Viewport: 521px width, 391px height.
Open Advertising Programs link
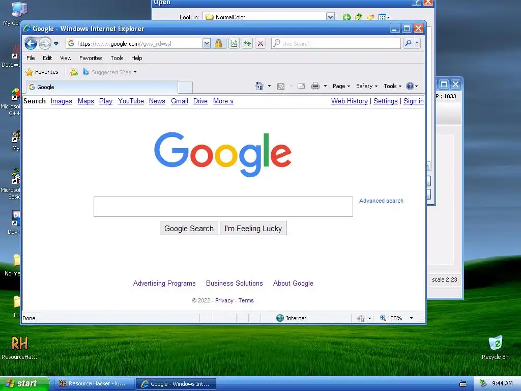[x=164, y=283]
